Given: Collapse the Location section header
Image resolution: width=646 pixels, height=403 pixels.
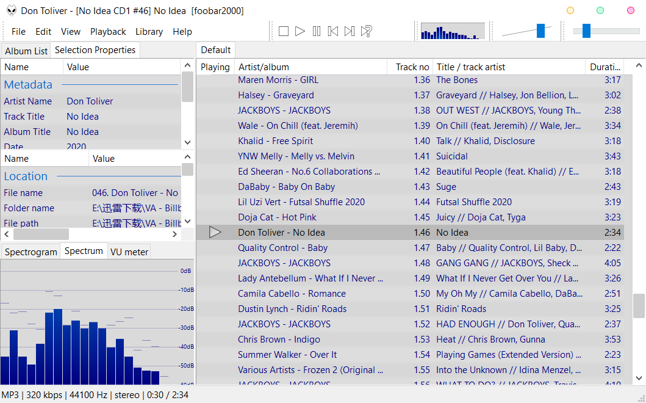Looking at the screenshot, I should 26,176.
